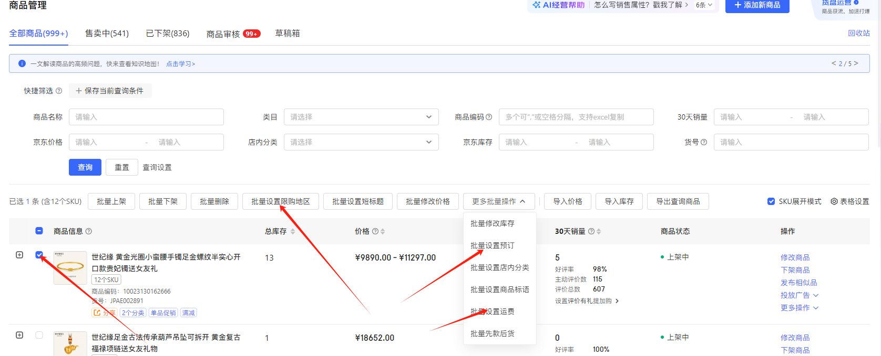
Task: Click the 商品名称 input field
Action: click(x=146, y=117)
